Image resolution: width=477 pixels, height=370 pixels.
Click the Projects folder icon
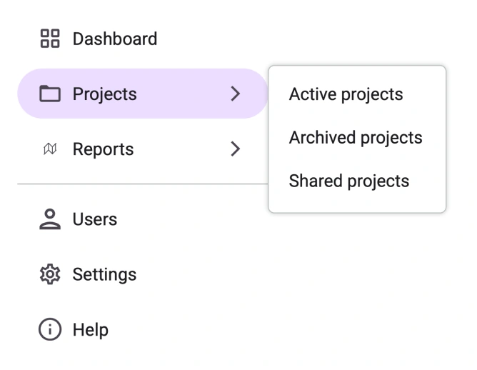[50, 94]
